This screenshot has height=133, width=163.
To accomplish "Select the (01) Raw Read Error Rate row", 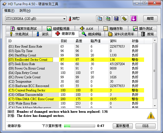I will click(x=76, y=47).
